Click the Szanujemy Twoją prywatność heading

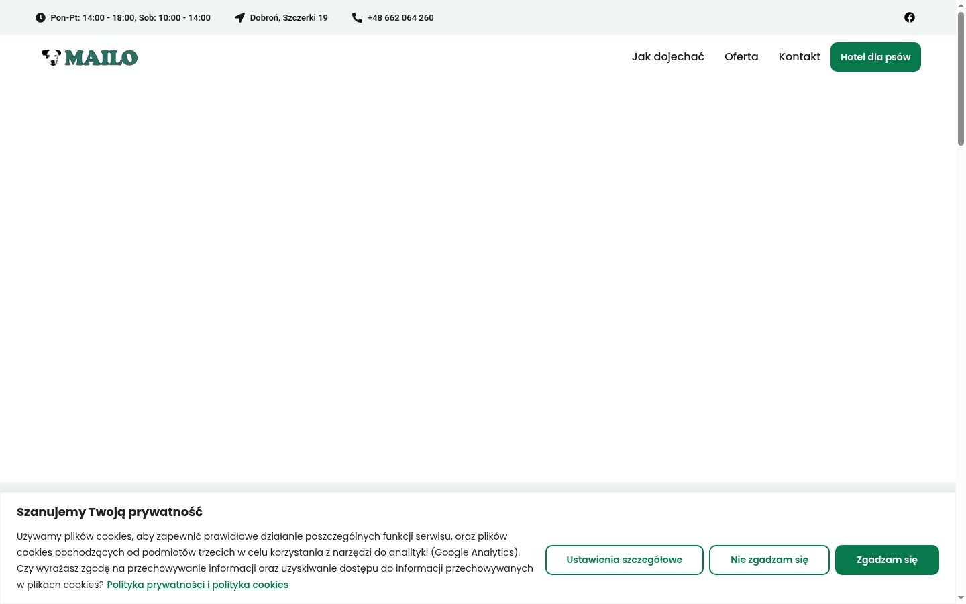pos(109,512)
